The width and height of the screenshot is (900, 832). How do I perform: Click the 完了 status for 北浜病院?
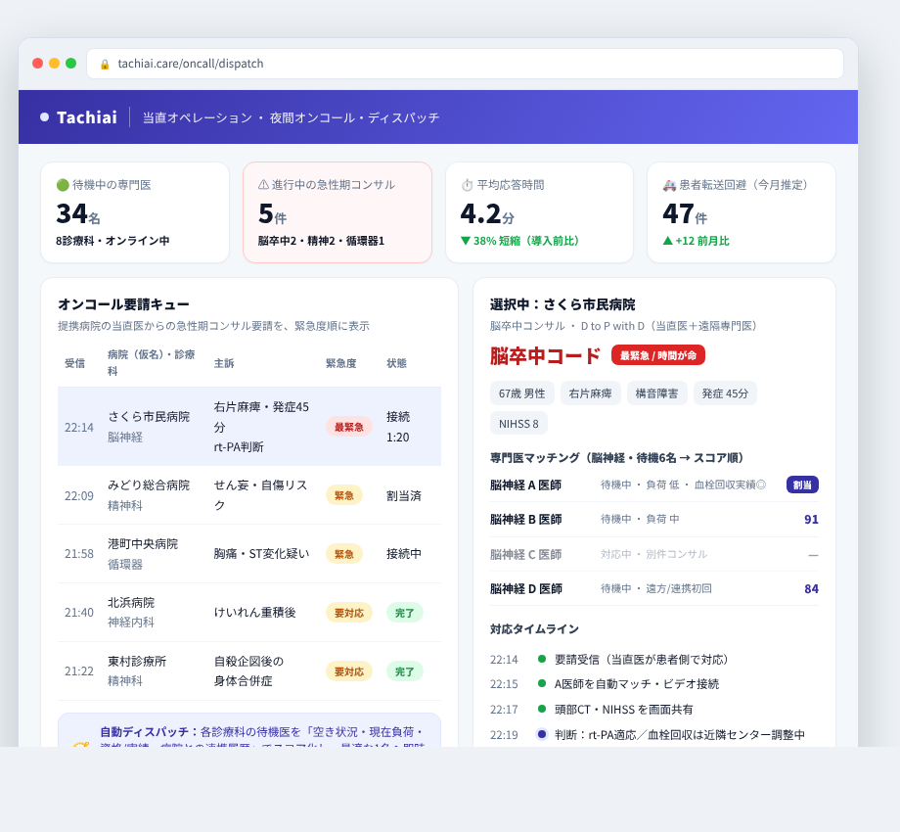(405, 613)
